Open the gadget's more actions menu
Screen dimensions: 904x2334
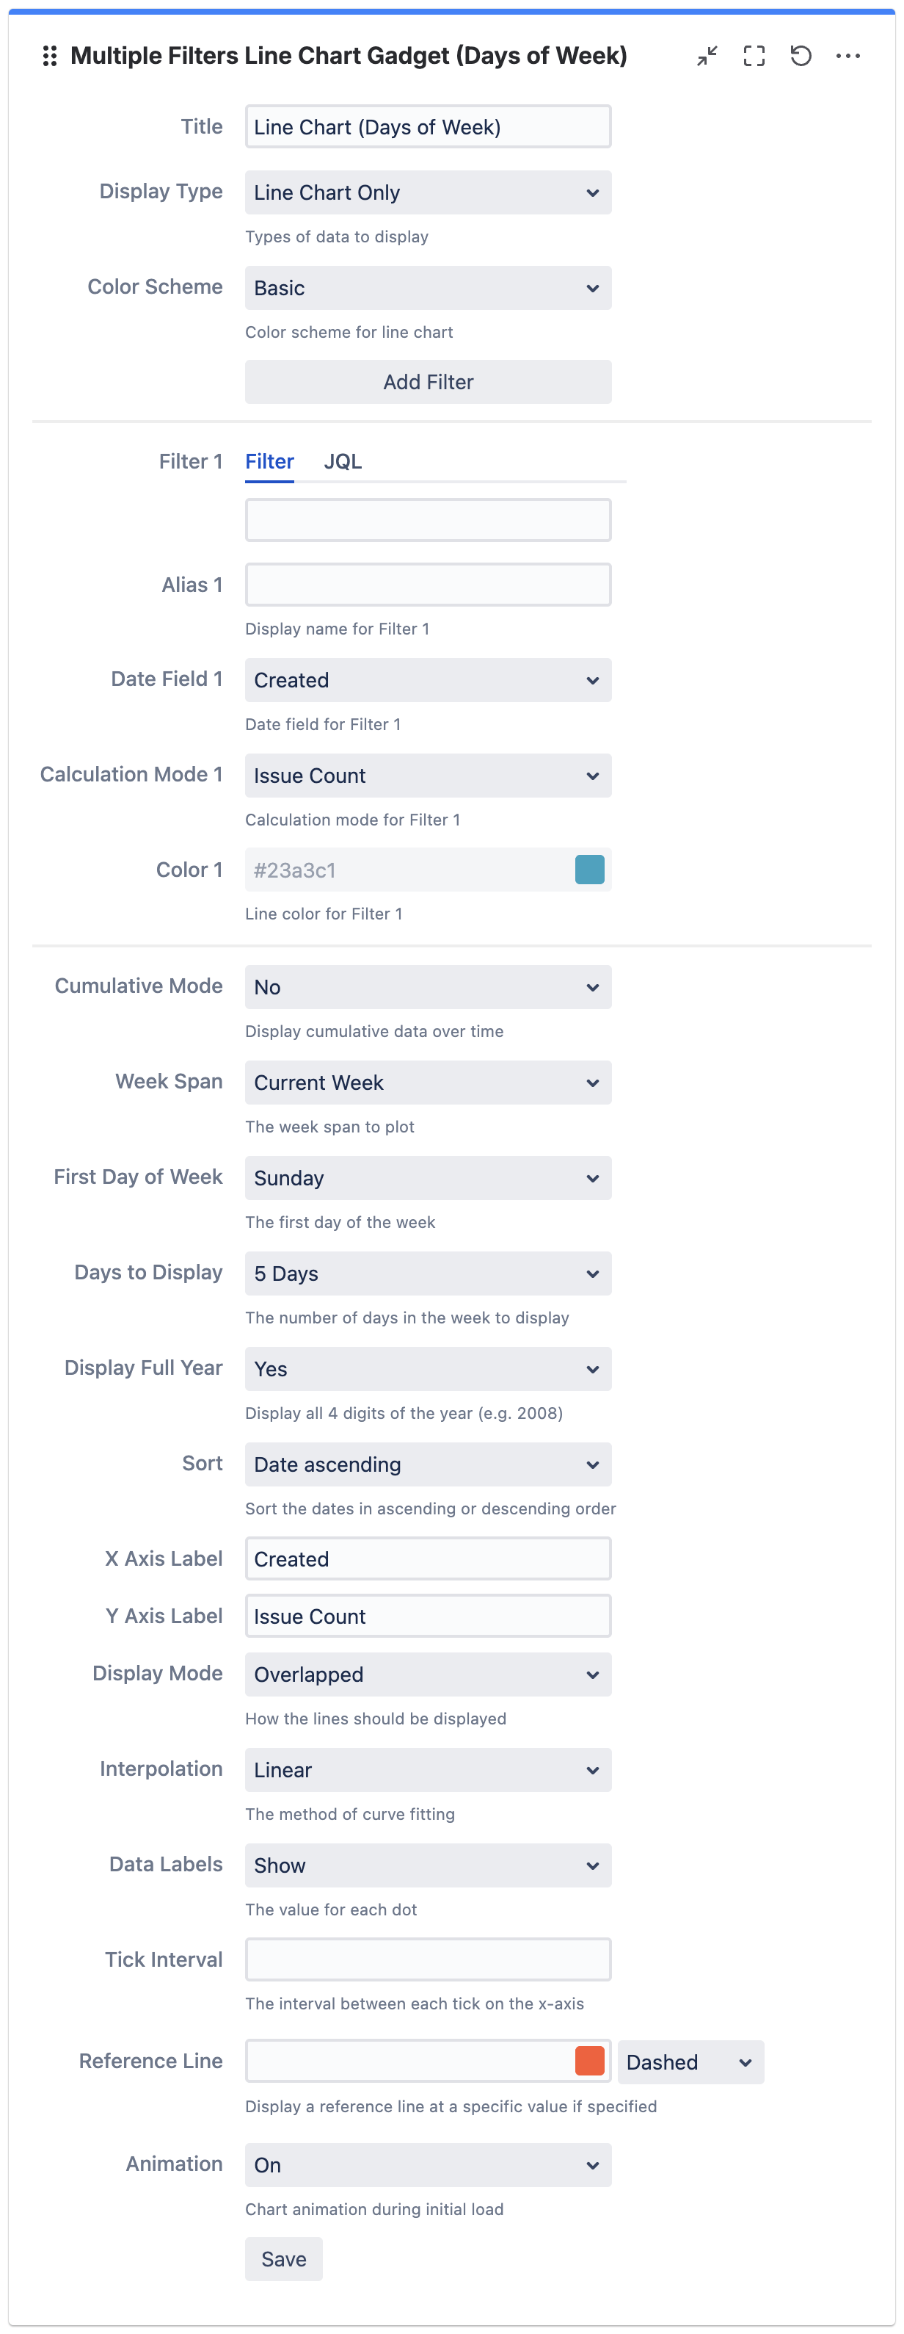tap(848, 56)
